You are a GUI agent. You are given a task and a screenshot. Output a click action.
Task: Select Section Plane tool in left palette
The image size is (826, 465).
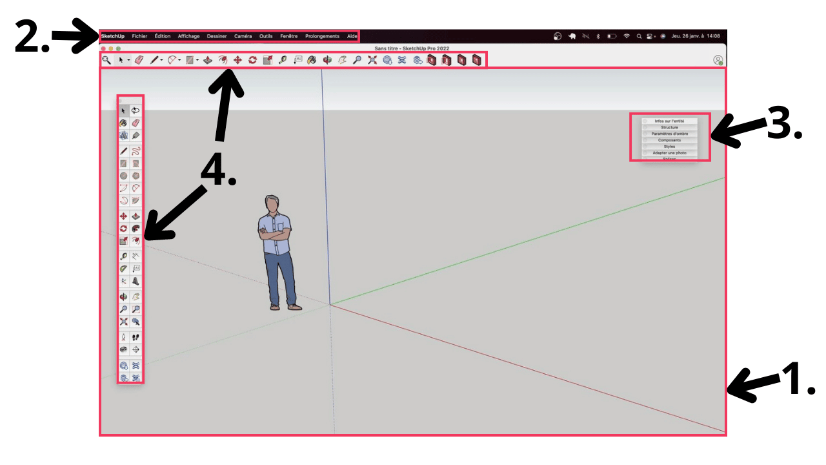click(x=136, y=349)
